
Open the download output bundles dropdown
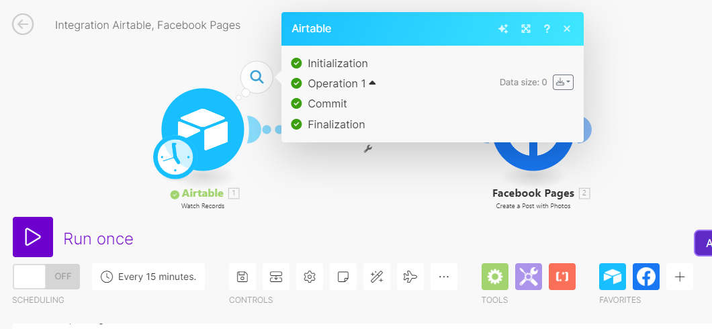pos(563,82)
